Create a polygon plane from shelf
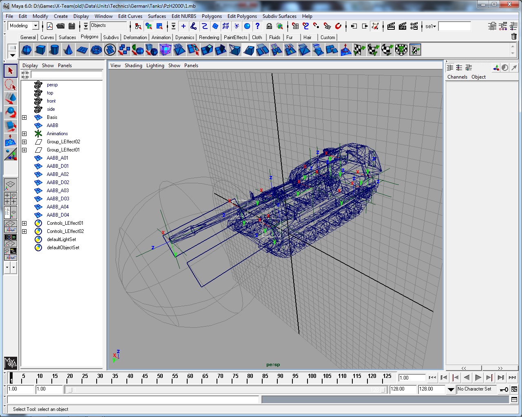This screenshot has height=417, width=522. pos(82,50)
